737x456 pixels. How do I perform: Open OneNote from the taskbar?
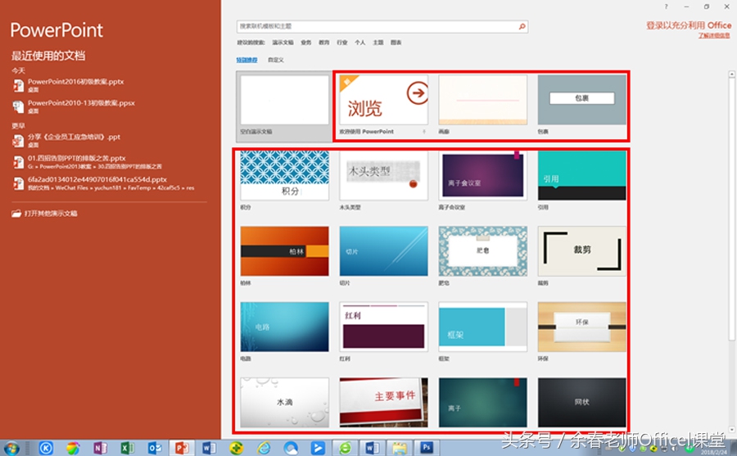click(x=100, y=448)
